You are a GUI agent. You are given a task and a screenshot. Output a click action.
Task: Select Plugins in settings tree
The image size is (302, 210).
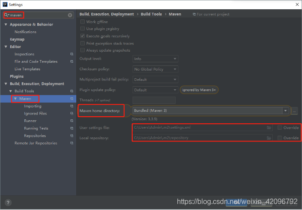pyautogui.click(x=17, y=76)
